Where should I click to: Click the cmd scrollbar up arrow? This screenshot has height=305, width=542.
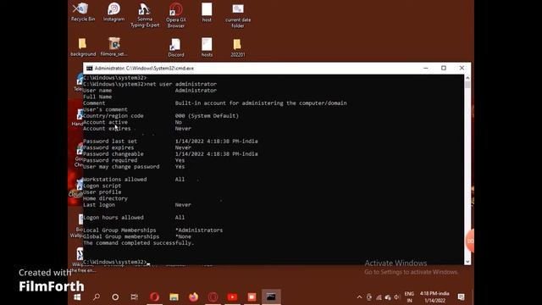coord(467,78)
